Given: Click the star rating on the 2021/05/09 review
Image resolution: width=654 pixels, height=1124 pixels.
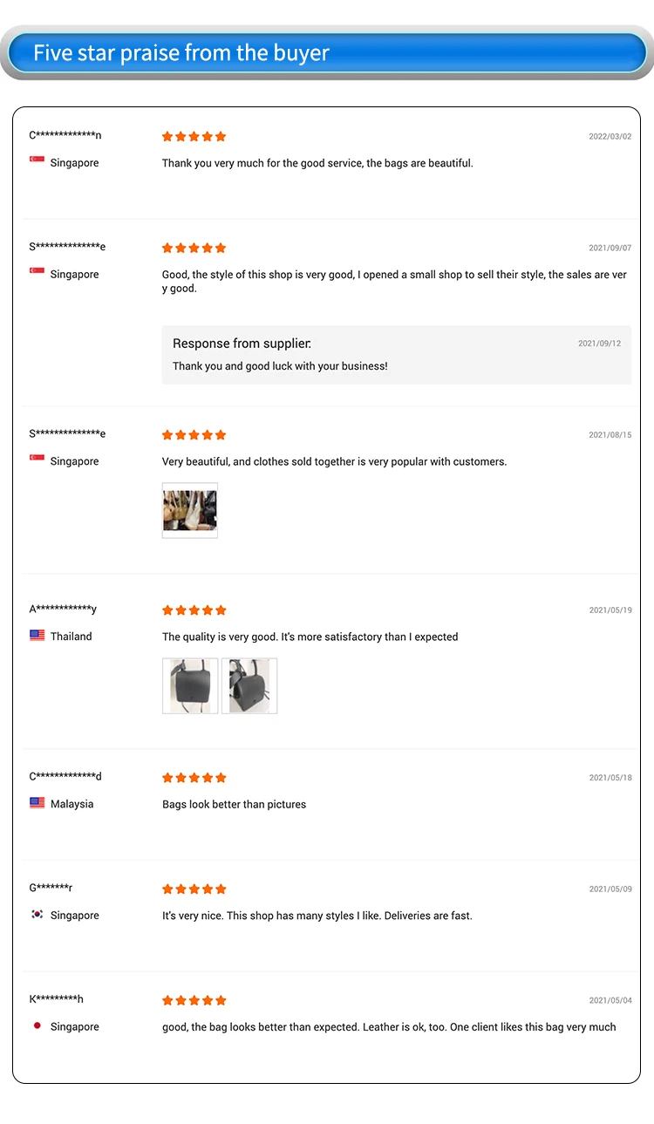Looking at the screenshot, I should (x=194, y=889).
